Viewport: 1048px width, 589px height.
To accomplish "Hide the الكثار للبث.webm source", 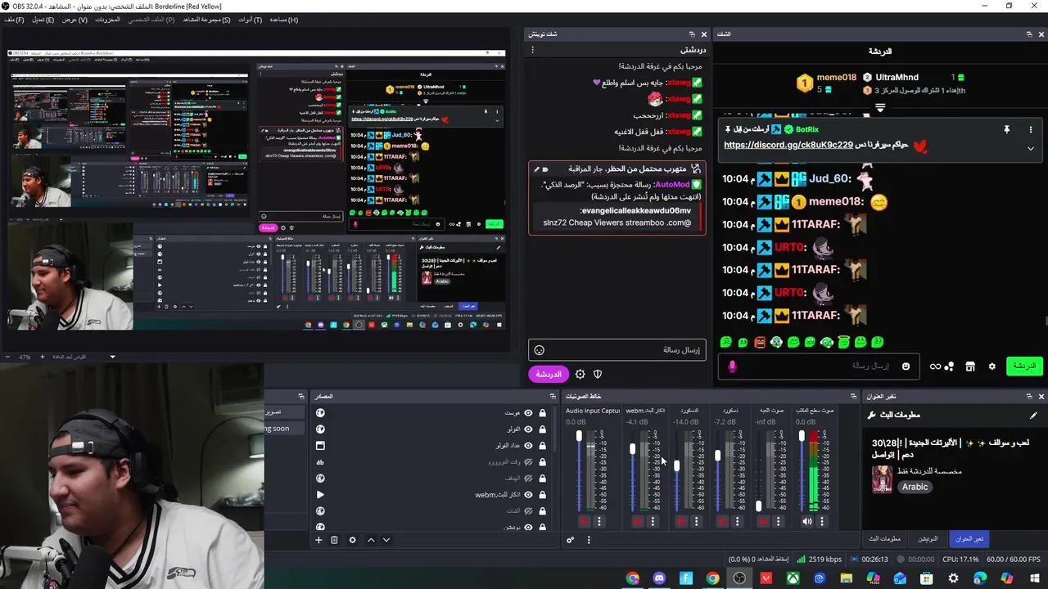I will click(528, 495).
